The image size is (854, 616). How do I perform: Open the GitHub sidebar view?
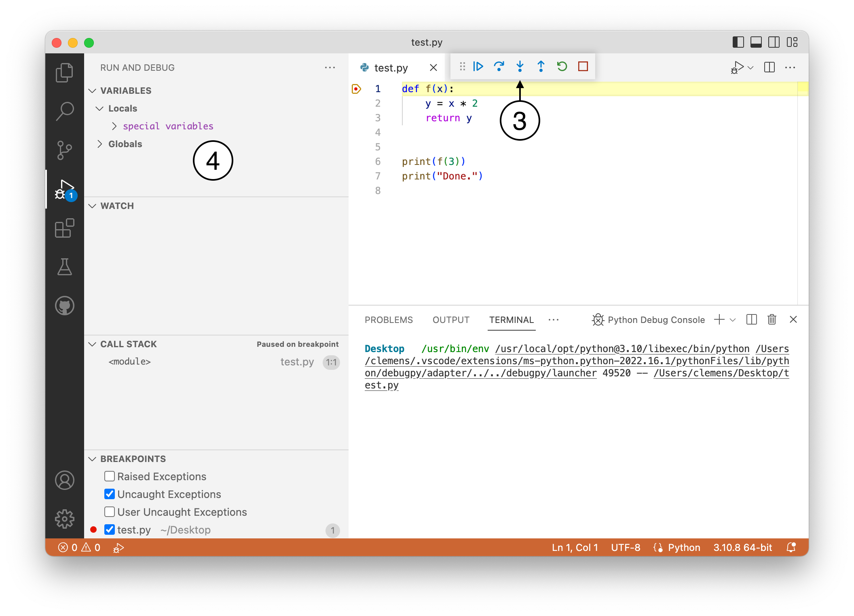(65, 306)
